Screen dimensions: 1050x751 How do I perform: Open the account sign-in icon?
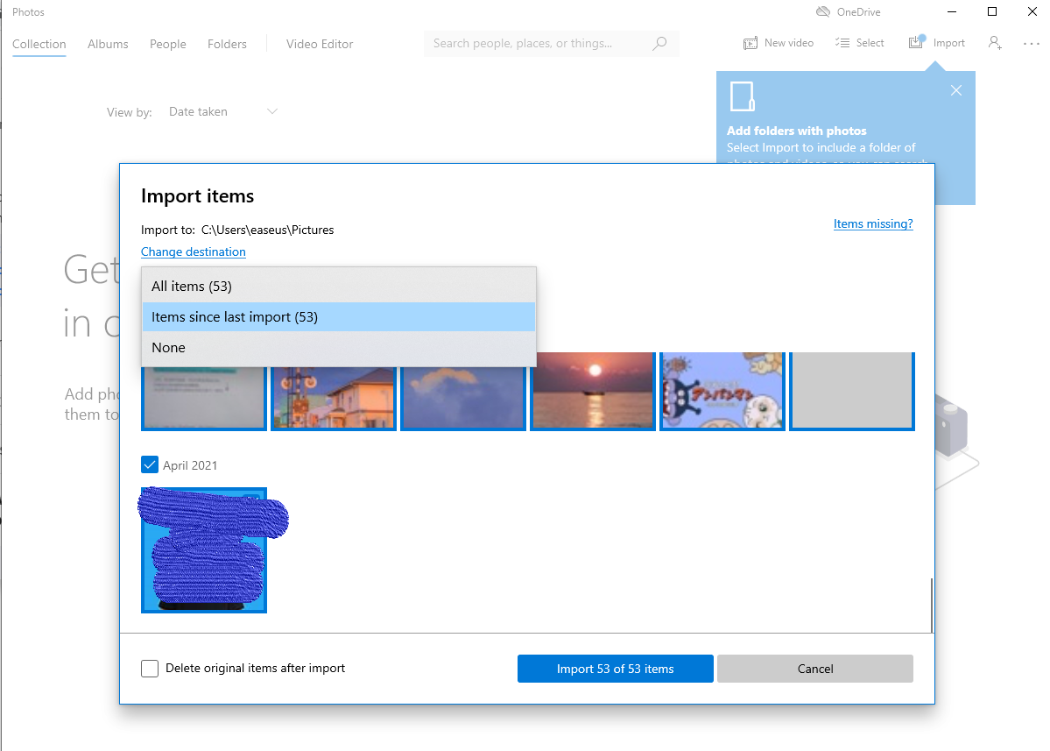tap(995, 43)
